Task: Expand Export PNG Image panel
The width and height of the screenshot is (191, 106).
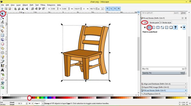Action: pos(164,87)
